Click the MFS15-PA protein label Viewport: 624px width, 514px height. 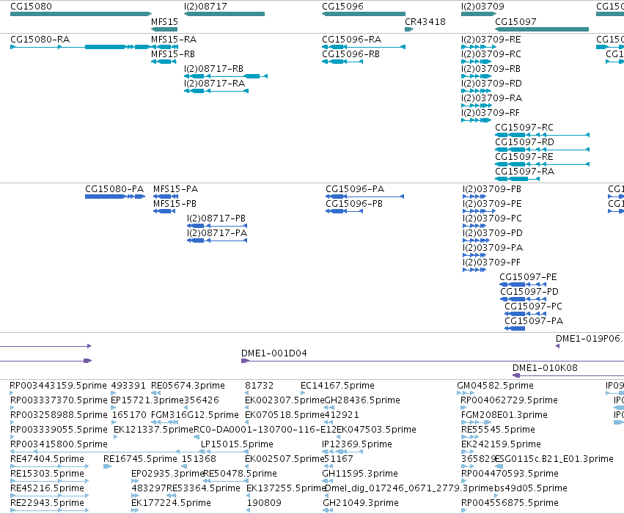pyautogui.click(x=175, y=189)
